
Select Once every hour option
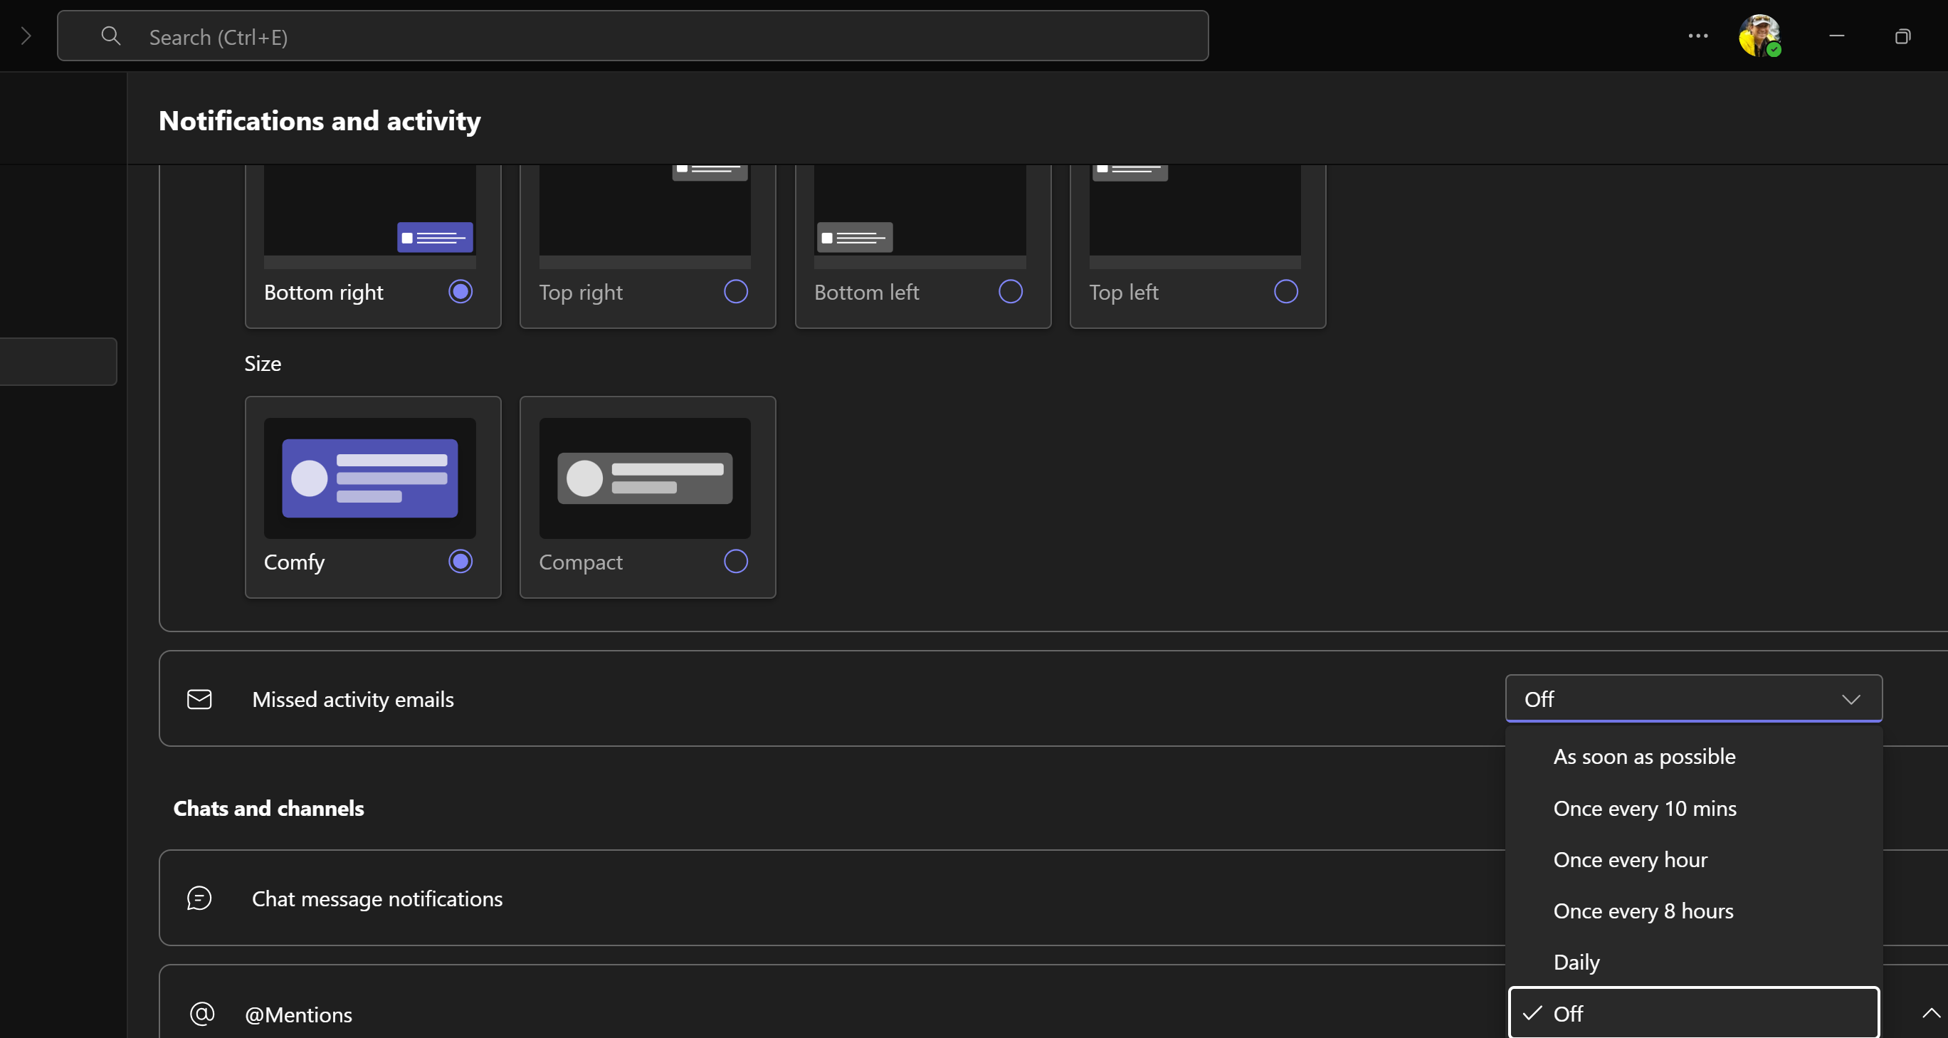[x=1630, y=859]
